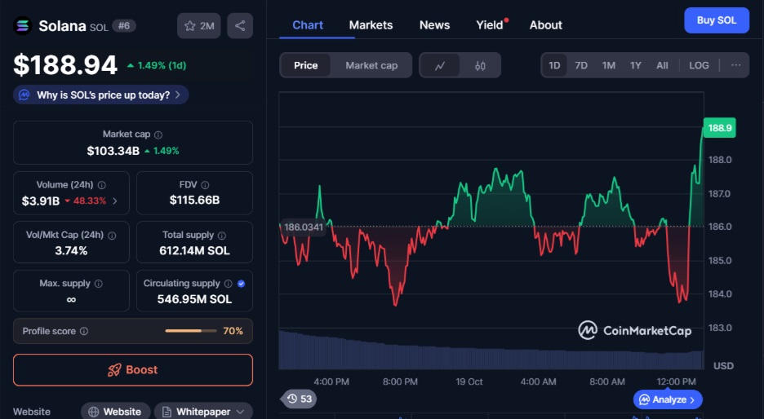Open the Yield tab
Image resolution: width=764 pixels, height=419 pixels.
click(490, 24)
